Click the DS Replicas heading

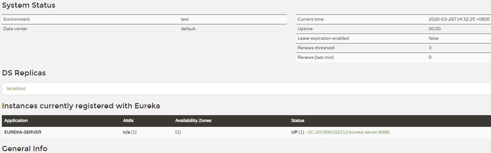(x=24, y=73)
